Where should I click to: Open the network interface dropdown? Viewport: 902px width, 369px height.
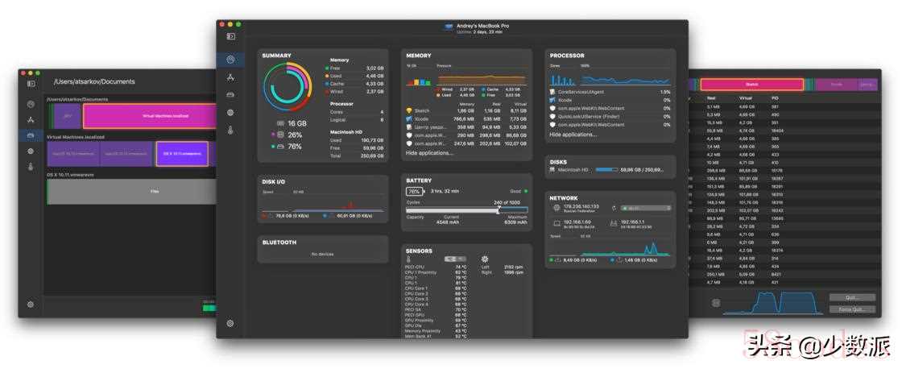(646, 208)
